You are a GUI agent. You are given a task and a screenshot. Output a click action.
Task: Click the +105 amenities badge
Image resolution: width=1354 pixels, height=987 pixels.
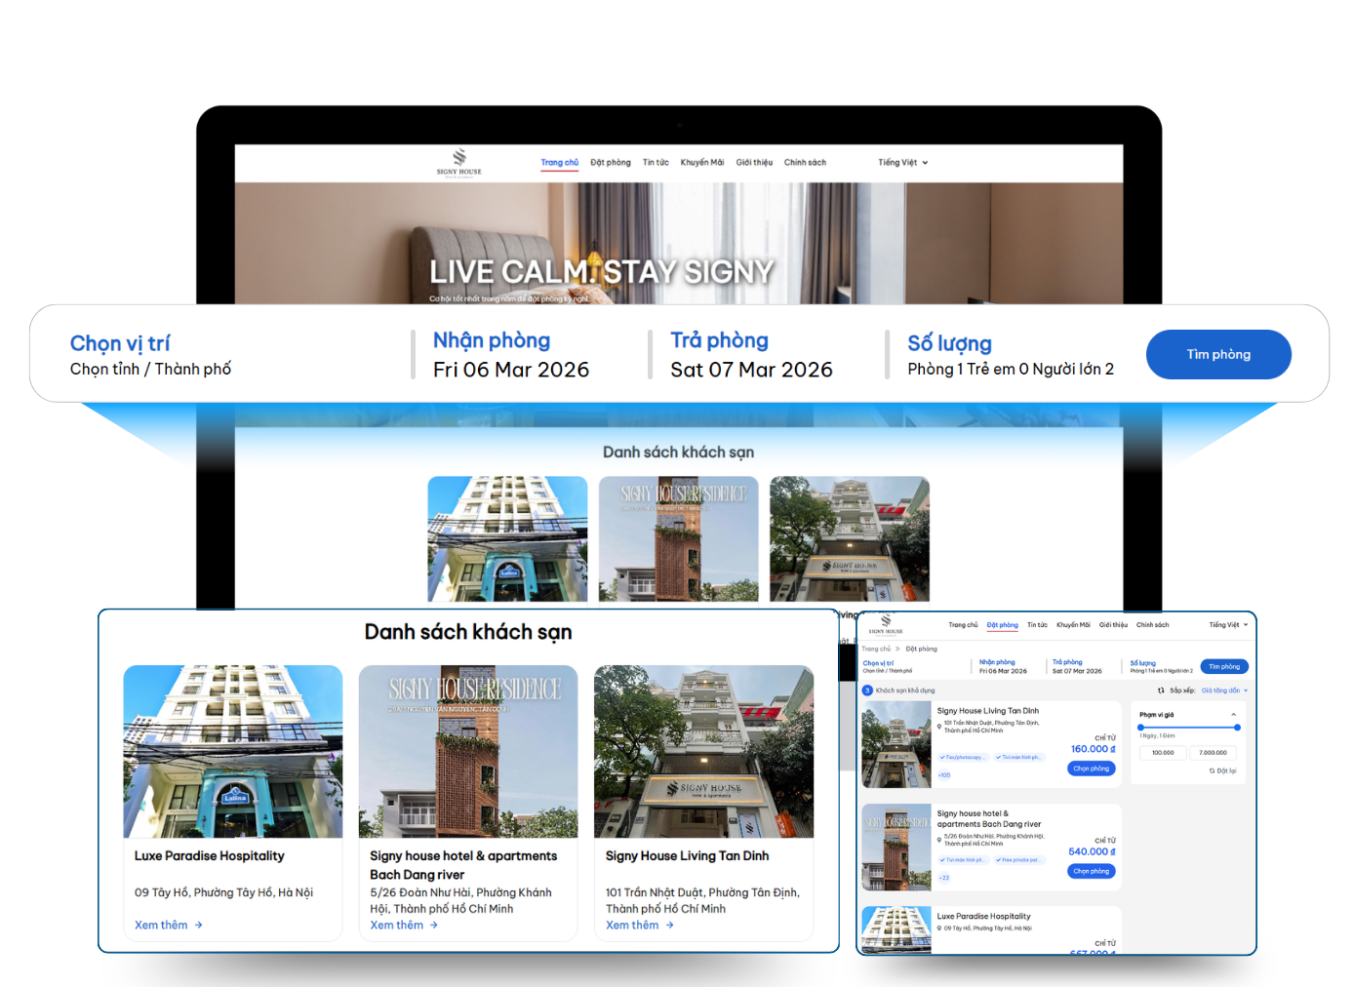click(x=944, y=775)
